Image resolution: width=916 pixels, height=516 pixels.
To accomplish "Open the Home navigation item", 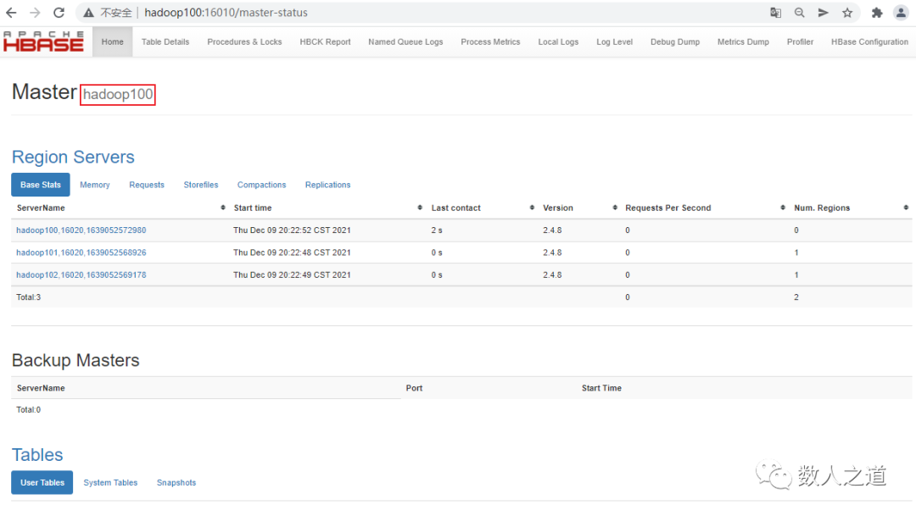I will click(112, 42).
